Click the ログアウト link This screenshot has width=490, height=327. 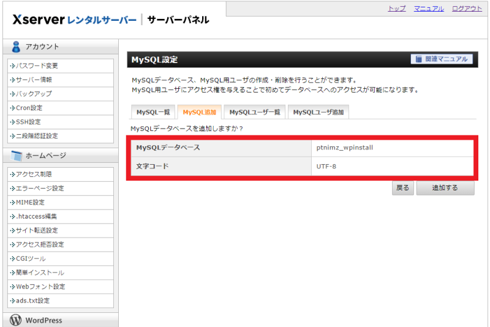(467, 9)
